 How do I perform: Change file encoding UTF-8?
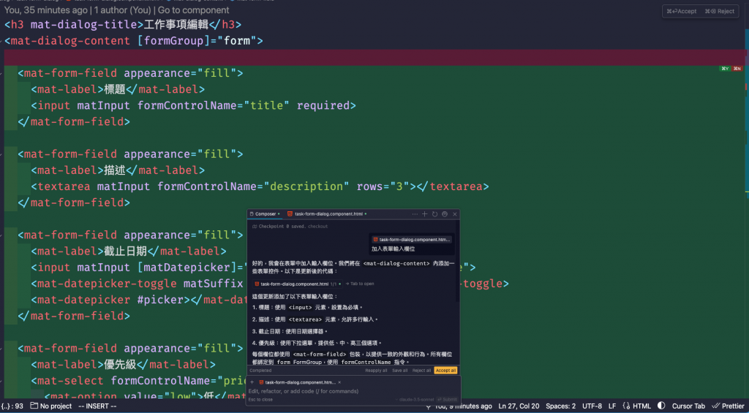pyautogui.click(x=592, y=406)
